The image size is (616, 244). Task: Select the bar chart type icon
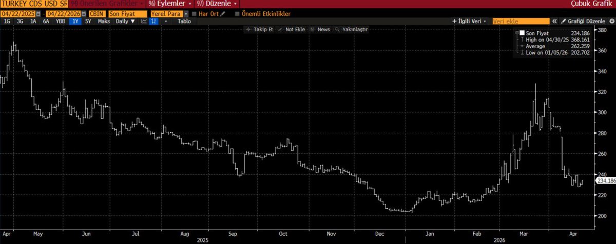(153, 22)
